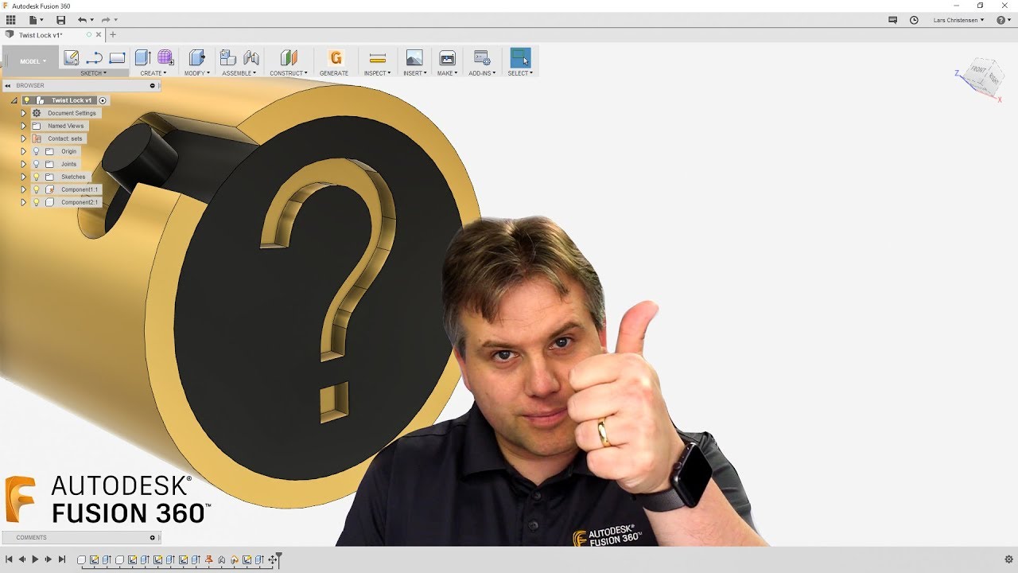The height and width of the screenshot is (573, 1018).
Task: Open the INSPECT menu
Action: point(378,73)
